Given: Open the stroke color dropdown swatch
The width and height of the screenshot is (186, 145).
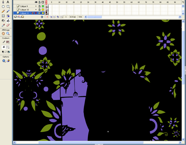Looking at the screenshot, I should tap(8, 42).
